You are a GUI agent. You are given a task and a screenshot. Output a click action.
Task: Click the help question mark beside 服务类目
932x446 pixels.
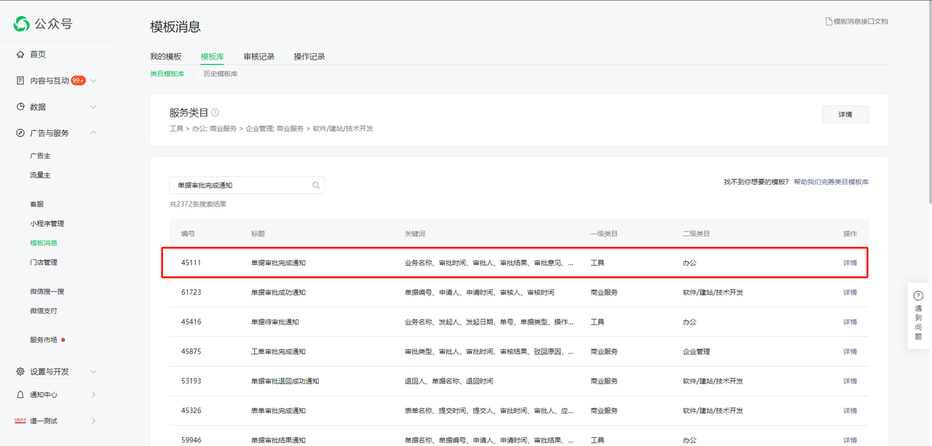[215, 113]
